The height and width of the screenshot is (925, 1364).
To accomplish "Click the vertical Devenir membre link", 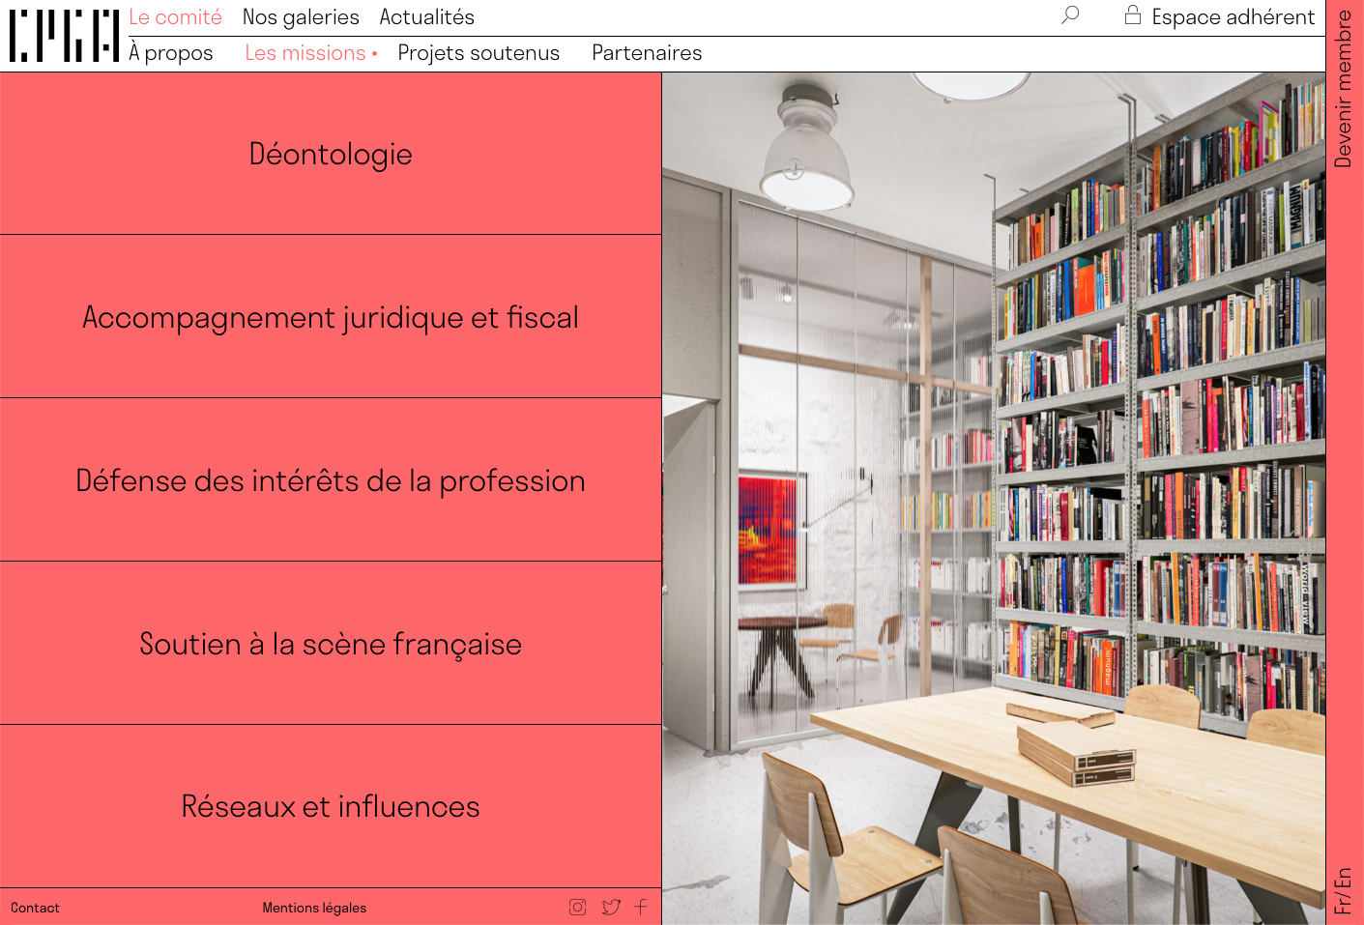I will pos(1344,89).
